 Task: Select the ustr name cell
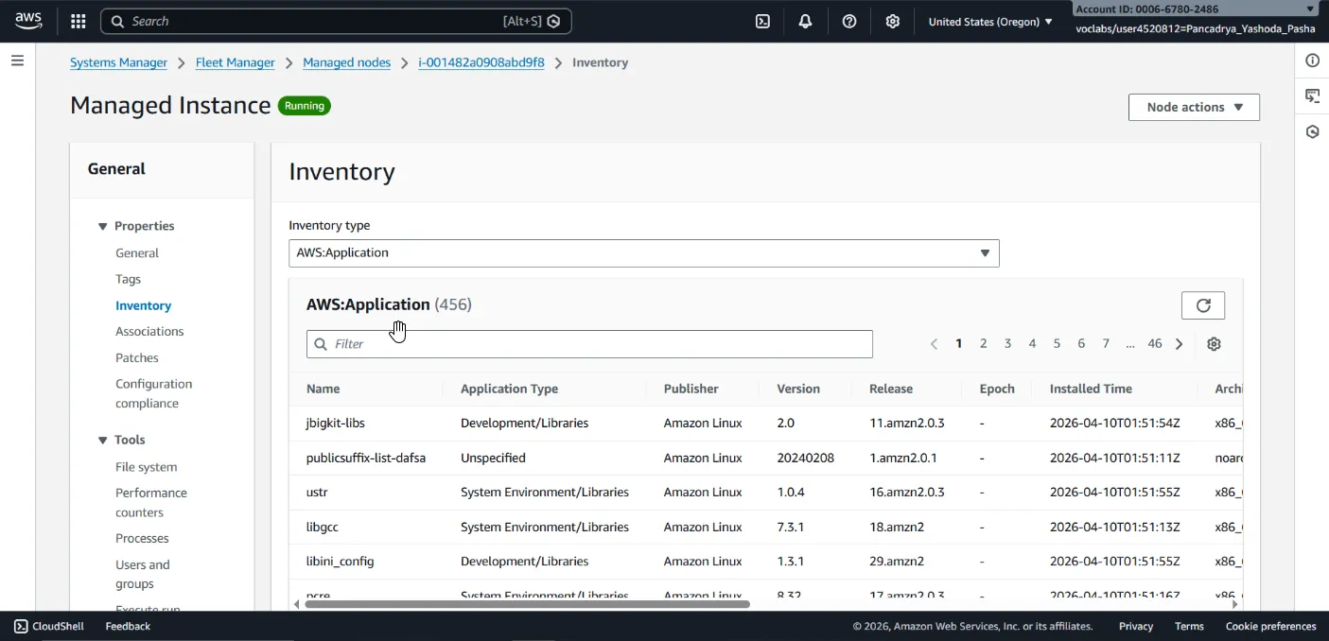pos(317,492)
